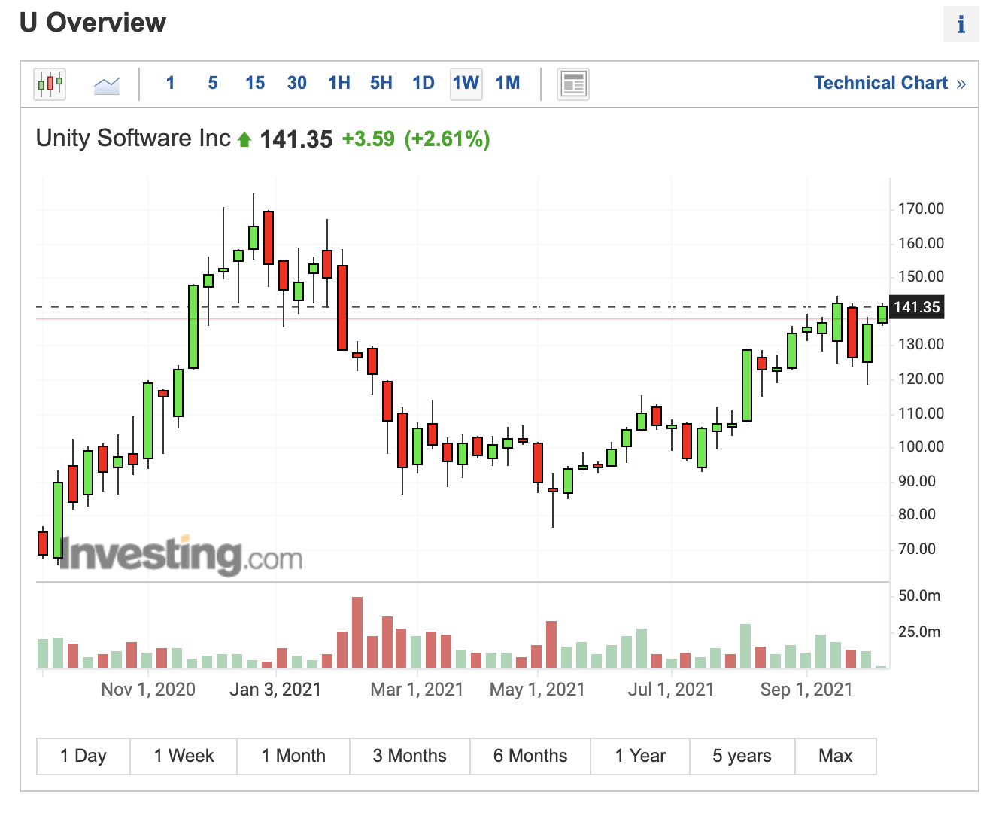Choose the 1 Day range
The height and width of the screenshot is (822, 1005).
coord(83,756)
